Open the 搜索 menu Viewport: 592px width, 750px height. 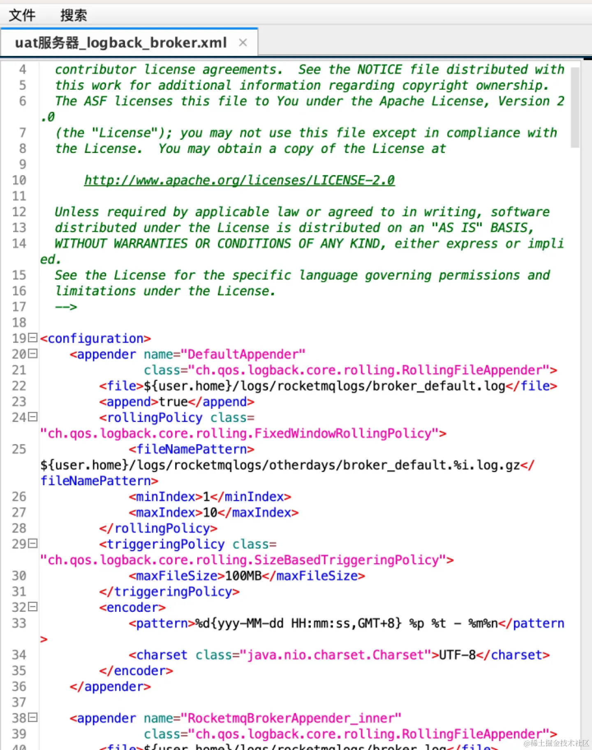74,15
